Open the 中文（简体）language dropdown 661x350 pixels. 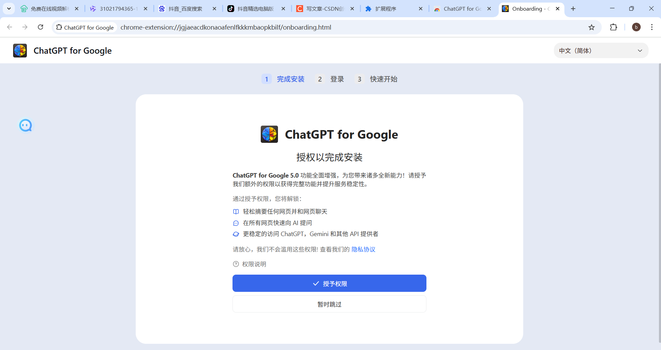click(x=601, y=51)
